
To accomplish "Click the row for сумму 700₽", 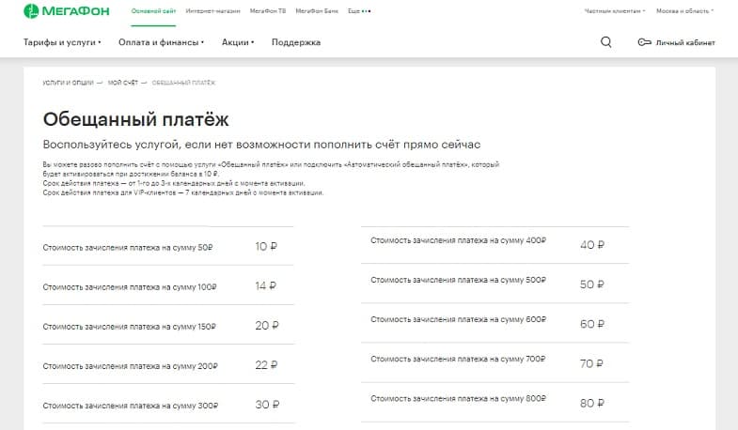I will pyautogui.click(x=495, y=362).
